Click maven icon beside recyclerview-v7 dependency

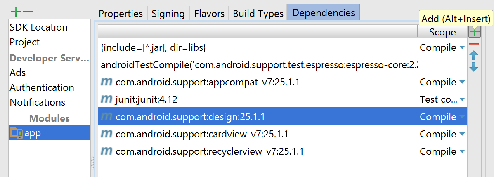(106, 151)
